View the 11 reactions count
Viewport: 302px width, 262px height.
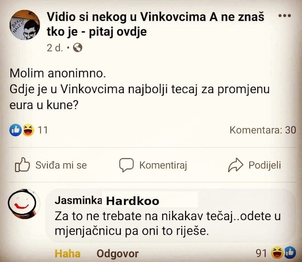click(43, 130)
